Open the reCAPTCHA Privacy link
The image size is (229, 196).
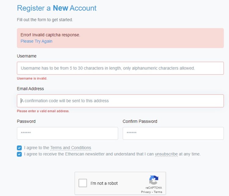pyautogui.click(x=146, y=192)
